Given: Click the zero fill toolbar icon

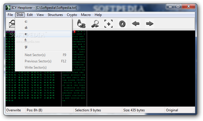Looking at the screenshot, I should [122, 24].
